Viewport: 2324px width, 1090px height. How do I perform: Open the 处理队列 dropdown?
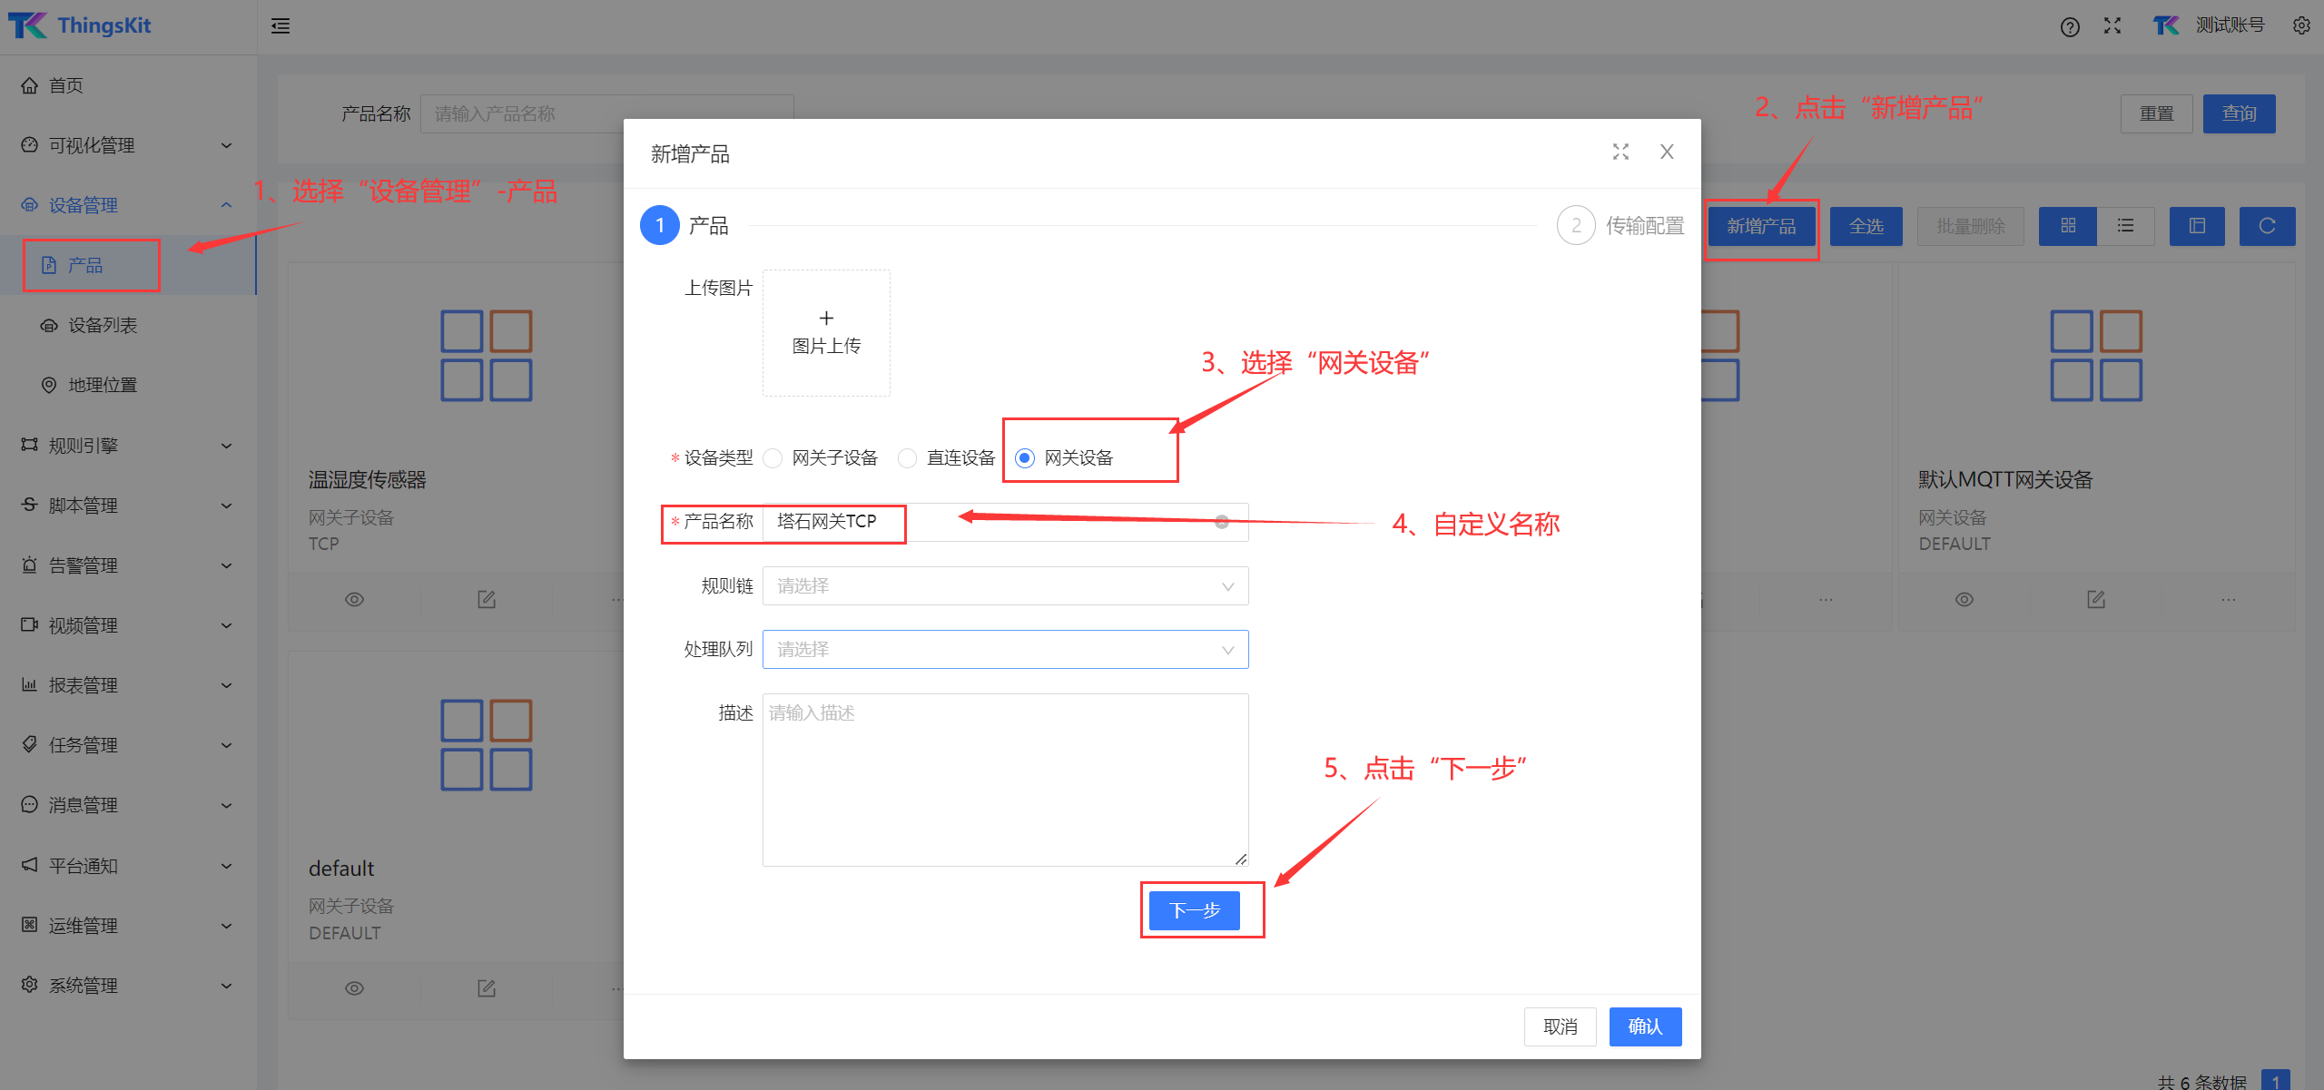point(1006,650)
